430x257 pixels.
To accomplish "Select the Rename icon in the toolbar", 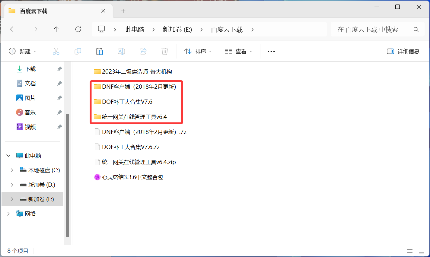I will [x=121, y=51].
